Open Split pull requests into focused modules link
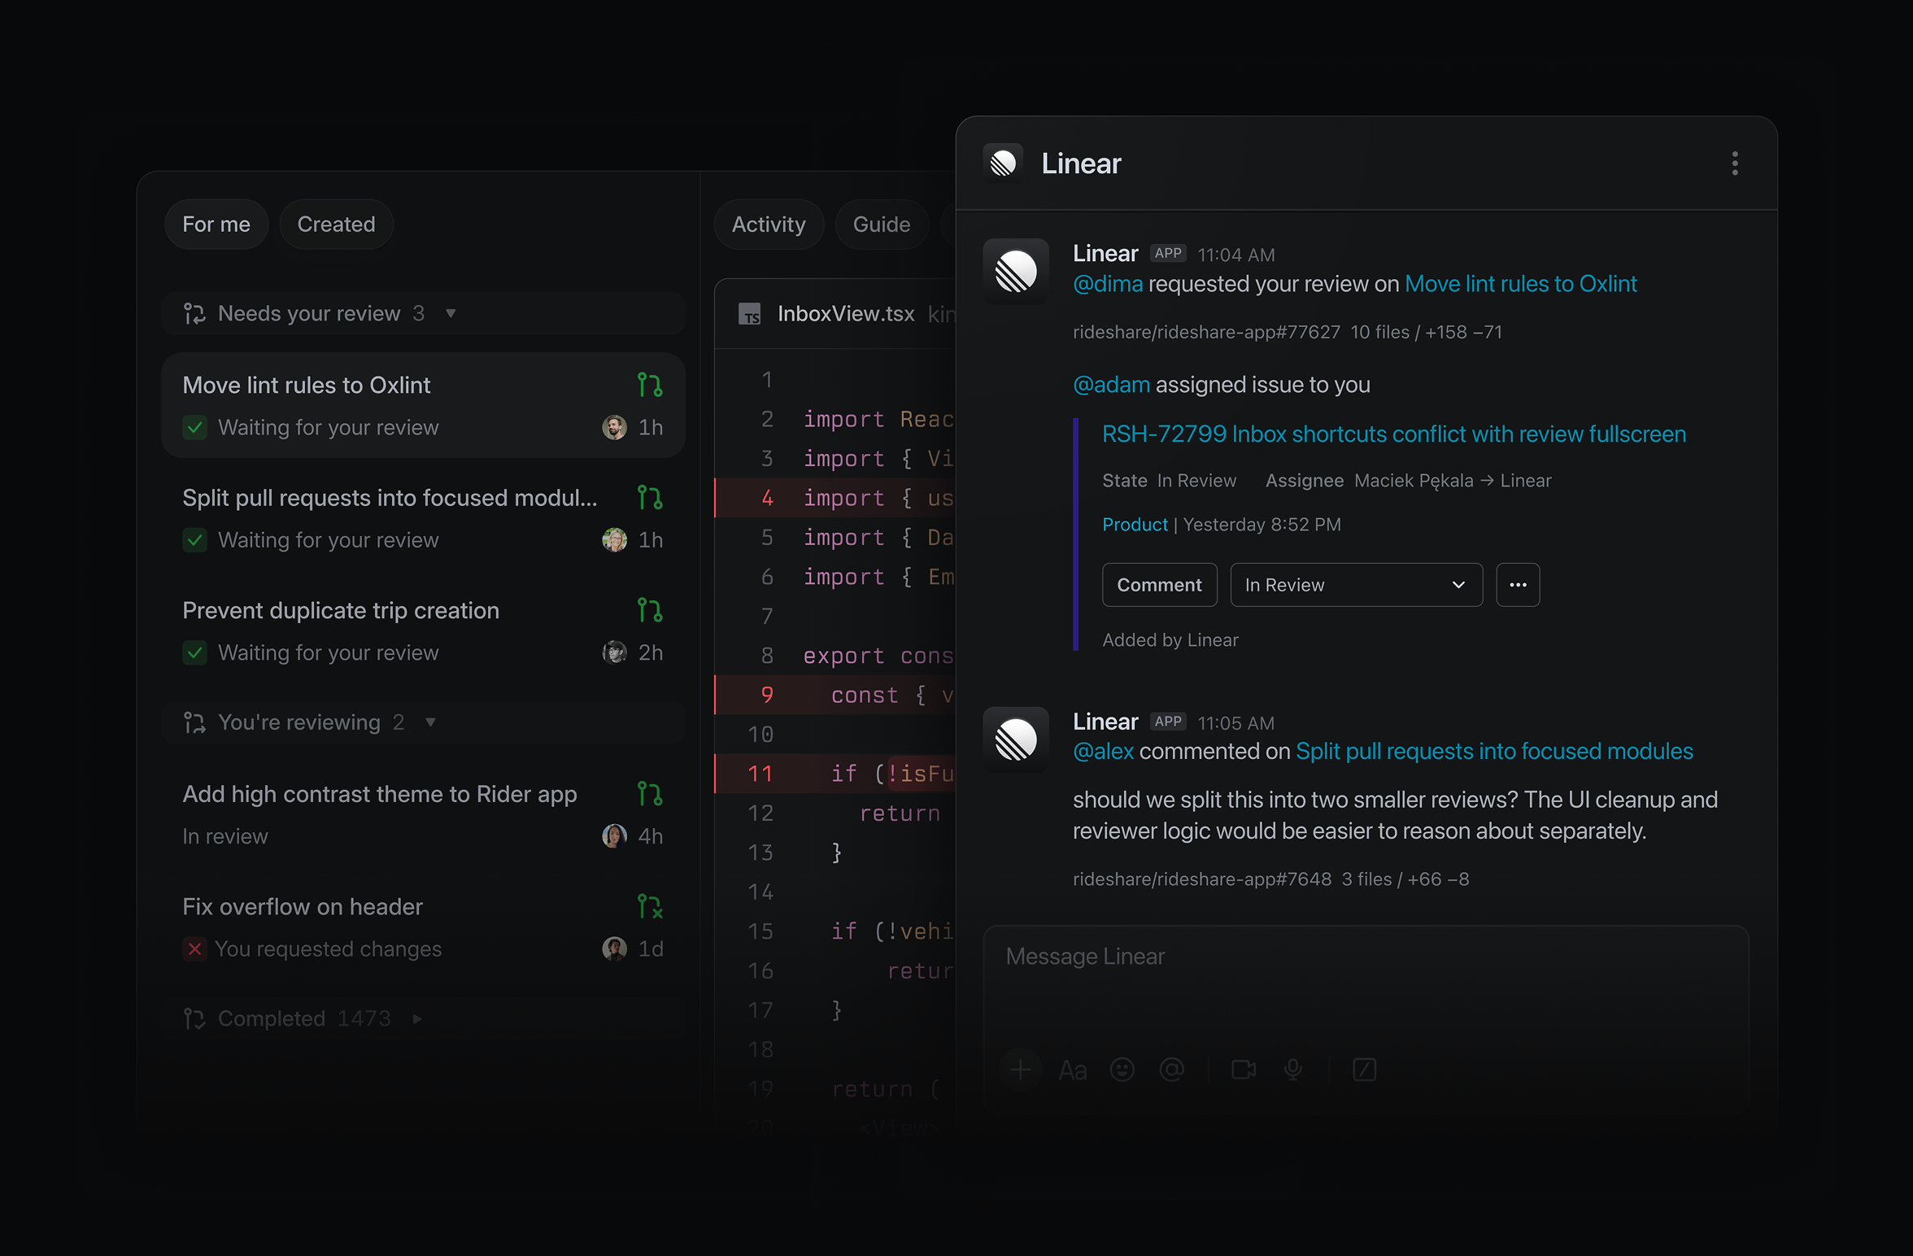The image size is (1913, 1256). coord(1493,751)
